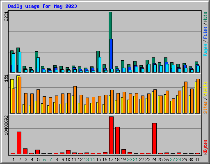Click the red KBytes bar for day 10
210x164 pixels.
68,152
